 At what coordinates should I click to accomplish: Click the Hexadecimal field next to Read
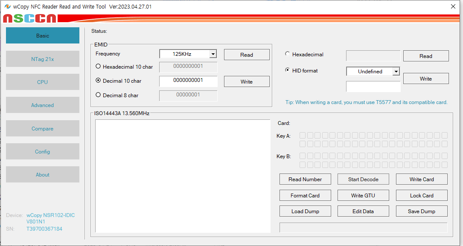tap(373, 56)
